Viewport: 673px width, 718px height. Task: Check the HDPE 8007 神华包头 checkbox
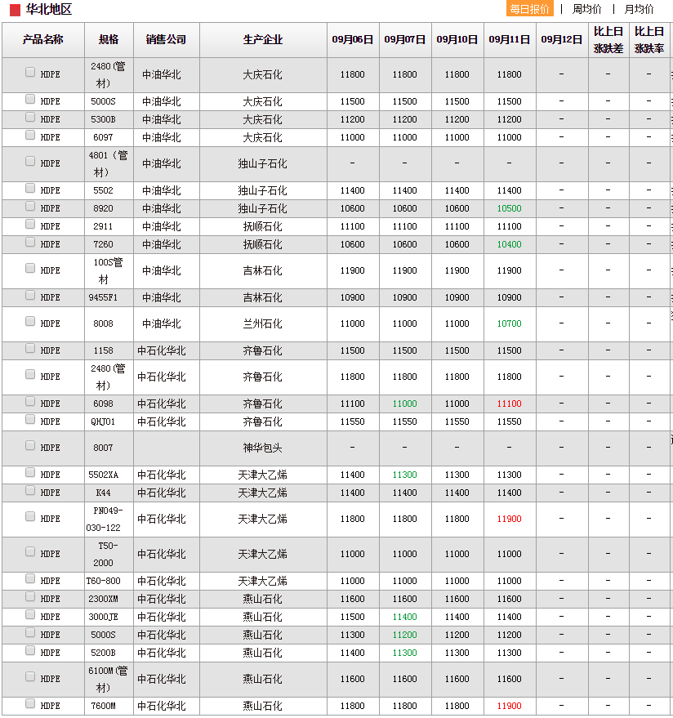tap(30, 445)
